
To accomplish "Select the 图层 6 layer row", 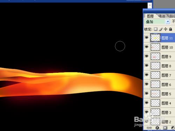I will pyautogui.click(x=159, y=85).
